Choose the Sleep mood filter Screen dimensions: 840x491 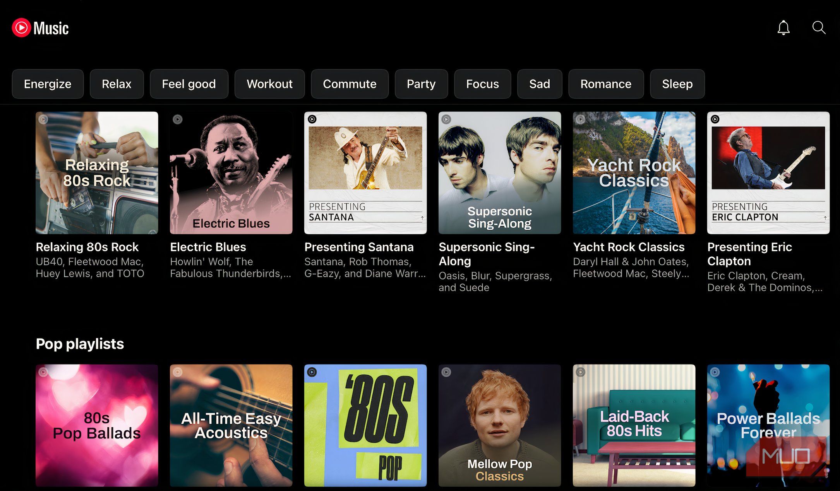click(x=677, y=84)
